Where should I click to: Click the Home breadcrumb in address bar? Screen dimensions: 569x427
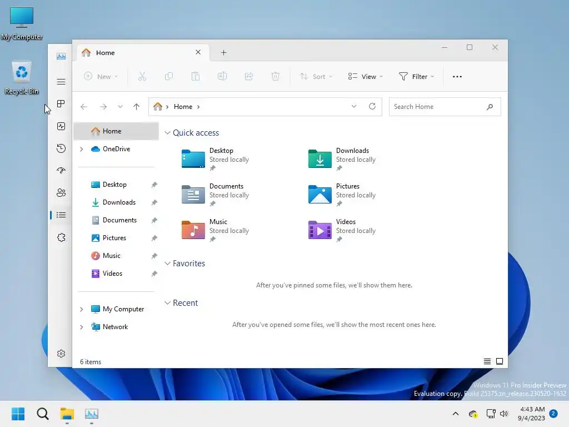click(x=183, y=107)
